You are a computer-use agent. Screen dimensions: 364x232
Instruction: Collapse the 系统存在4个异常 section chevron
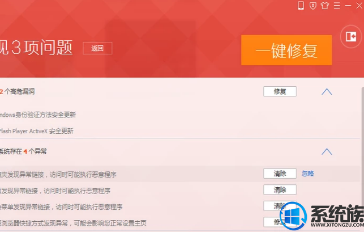(327, 151)
